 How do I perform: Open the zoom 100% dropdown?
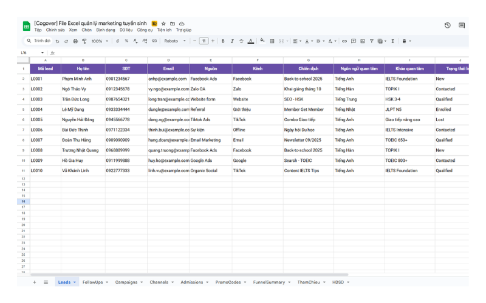click(x=99, y=41)
